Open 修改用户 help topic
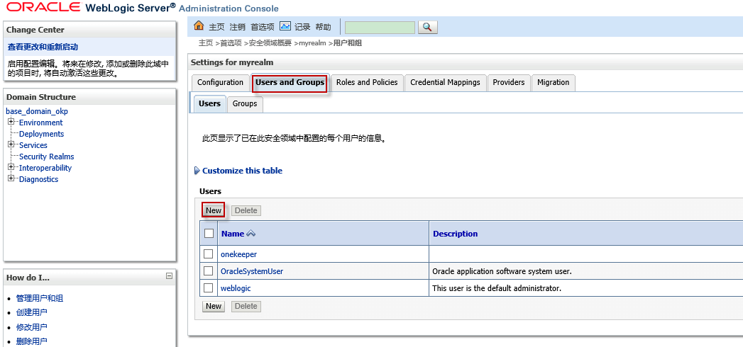Screen dimensions: 743x347 tap(32, 327)
